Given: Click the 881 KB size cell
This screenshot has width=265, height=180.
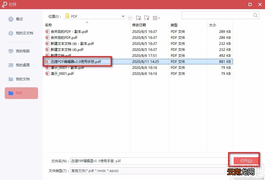Looking at the screenshot, I should click(225, 61).
